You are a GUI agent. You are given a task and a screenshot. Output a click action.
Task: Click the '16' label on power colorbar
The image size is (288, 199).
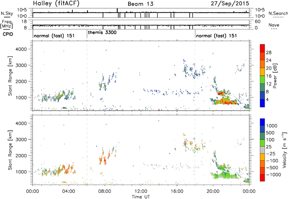tap(269, 76)
